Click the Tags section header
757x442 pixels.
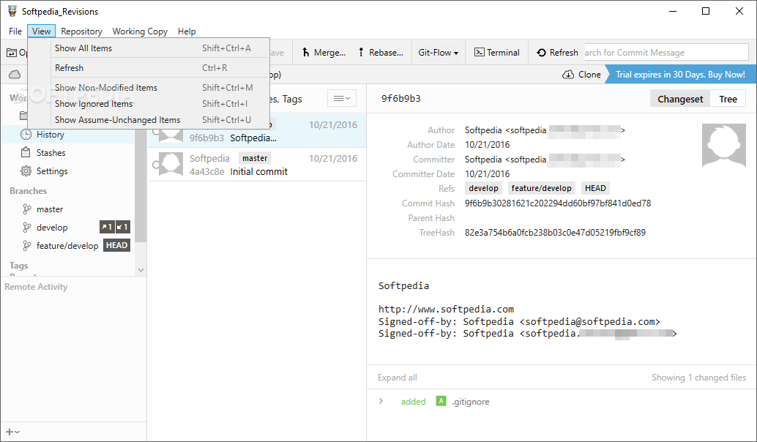point(19,266)
